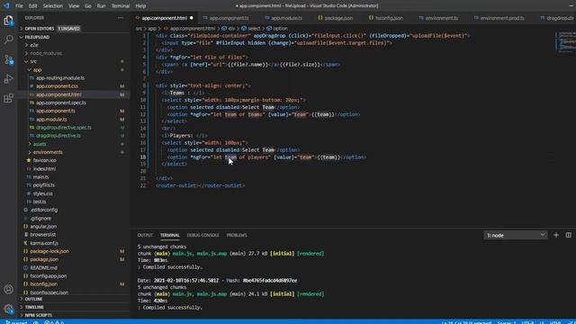
Task: Collapse the app folder
Action: tap(37, 70)
